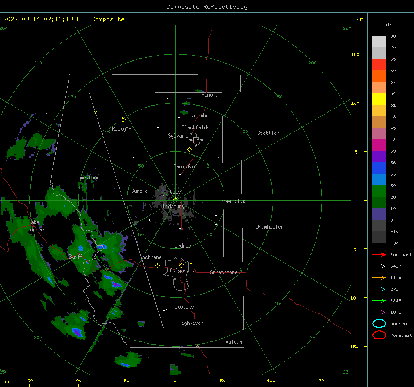Image resolution: width=414 pixels, height=387 pixels.
Task: Select the red 65 dBZ swatch
Action: tap(379, 64)
